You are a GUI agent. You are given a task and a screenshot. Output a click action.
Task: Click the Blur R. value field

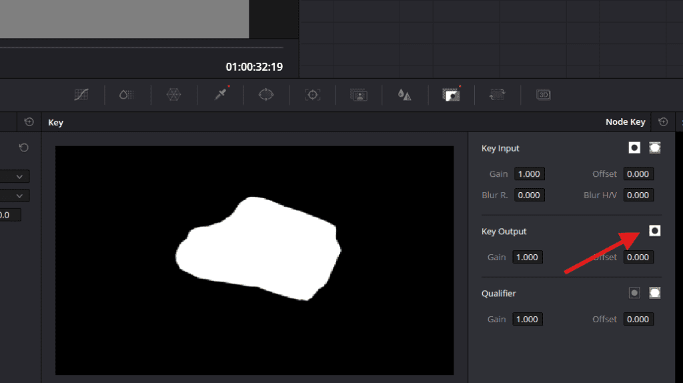click(529, 196)
